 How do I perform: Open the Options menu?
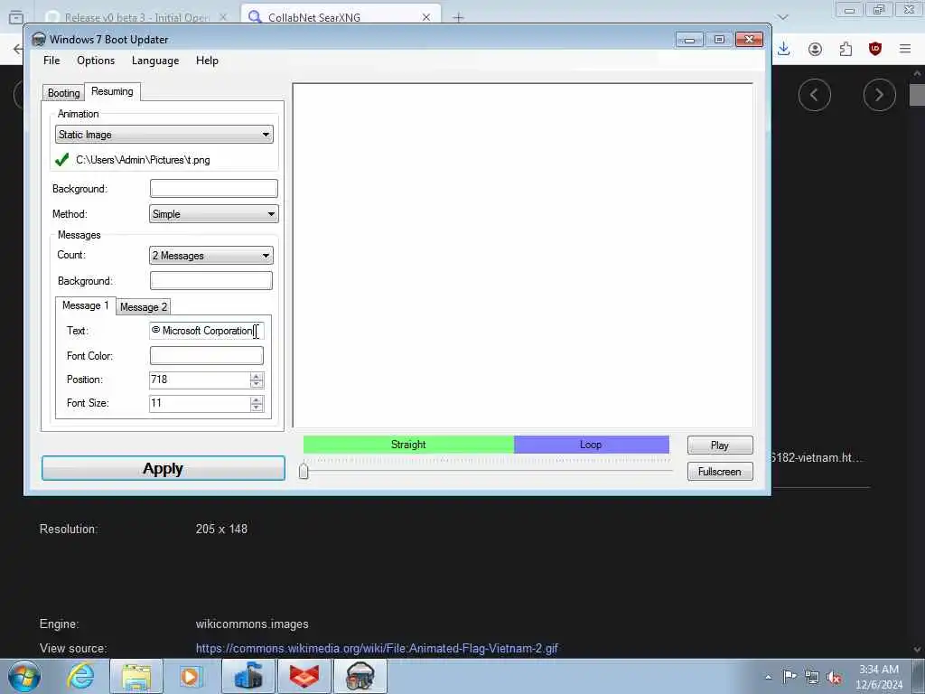96,61
